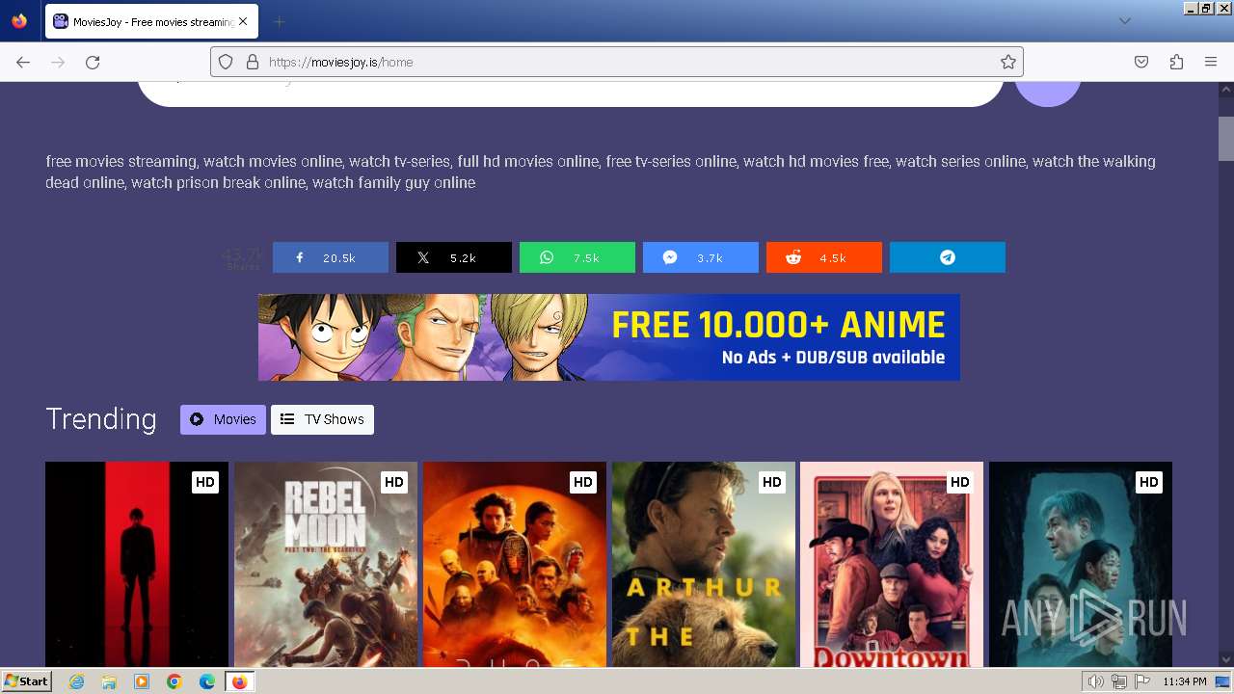
Task: Go back to the previous page
Action: click(23, 62)
